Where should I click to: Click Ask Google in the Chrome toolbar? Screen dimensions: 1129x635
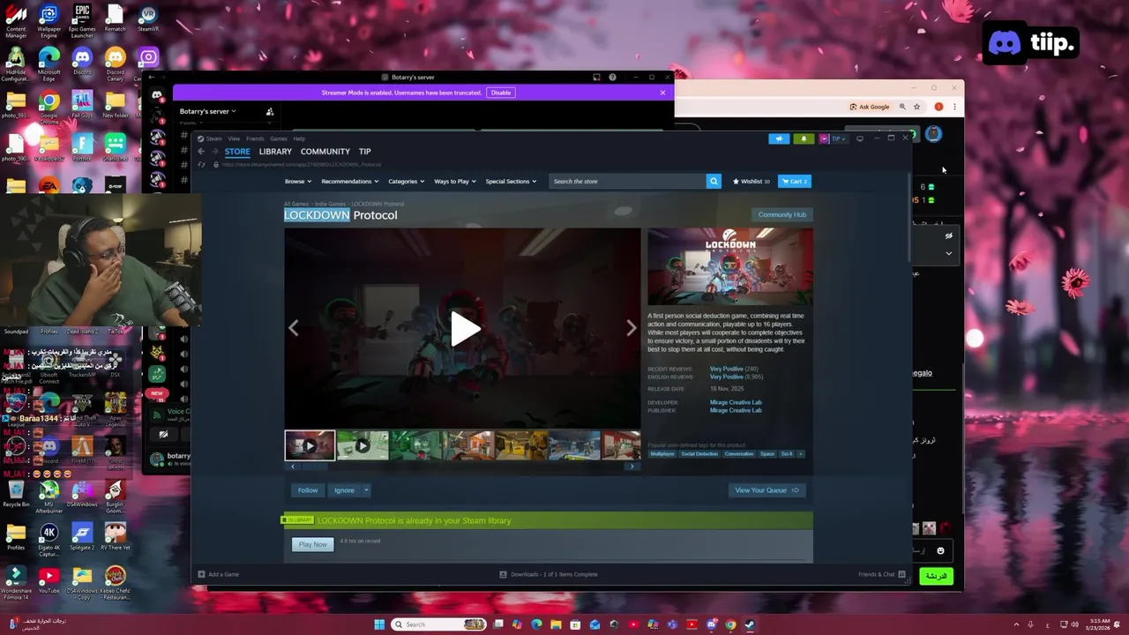[x=870, y=107]
